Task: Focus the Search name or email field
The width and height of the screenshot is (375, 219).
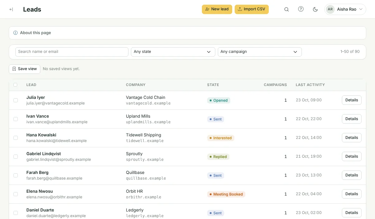Action: pyautogui.click(x=72, y=52)
